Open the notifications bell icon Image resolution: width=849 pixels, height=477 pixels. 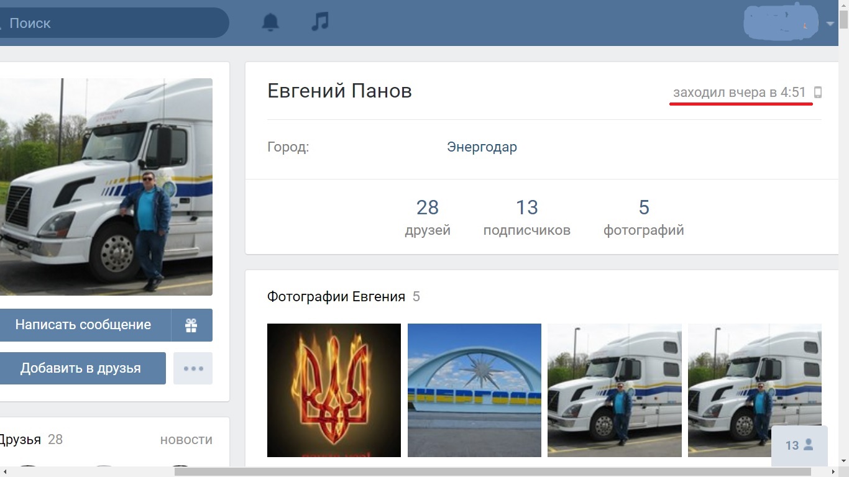[270, 23]
